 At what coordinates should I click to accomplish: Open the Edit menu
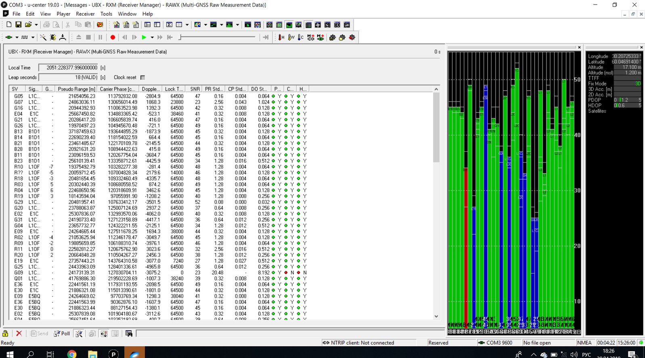pos(30,14)
